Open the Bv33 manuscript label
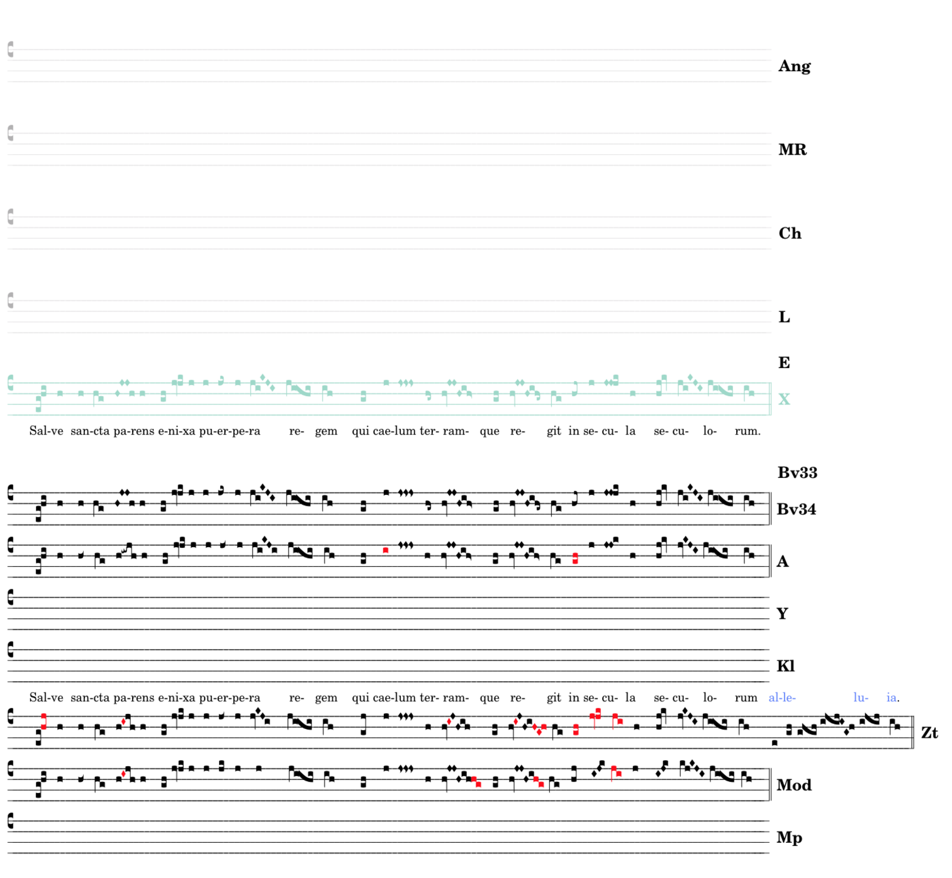Viewport: 952px width, 878px height. [797, 472]
